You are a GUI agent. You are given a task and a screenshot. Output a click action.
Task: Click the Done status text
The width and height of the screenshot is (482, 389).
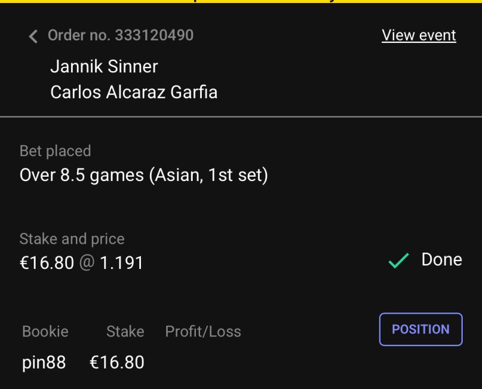point(442,260)
